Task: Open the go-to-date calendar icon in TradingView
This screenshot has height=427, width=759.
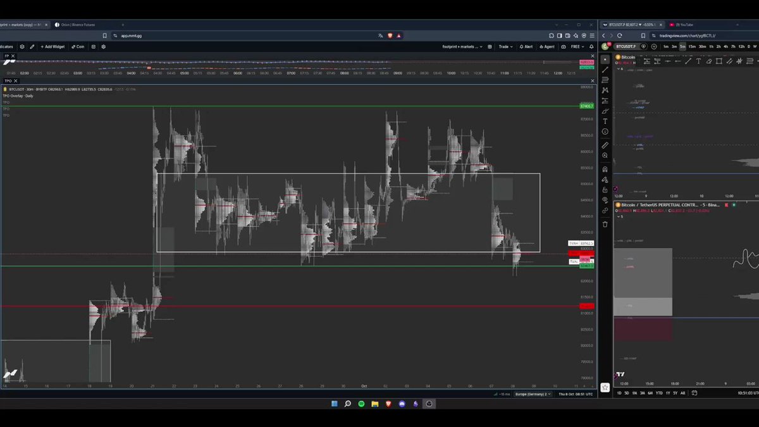Action: point(694,393)
